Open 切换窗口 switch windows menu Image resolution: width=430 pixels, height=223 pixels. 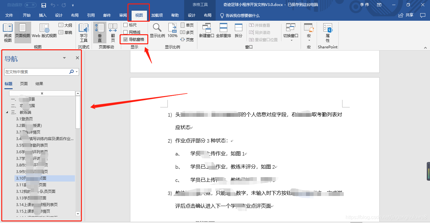pyautogui.click(x=291, y=32)
